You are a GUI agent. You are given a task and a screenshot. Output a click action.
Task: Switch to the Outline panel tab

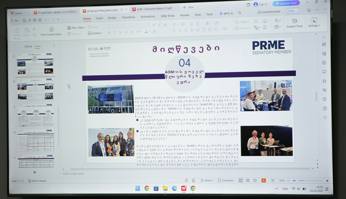28,46
